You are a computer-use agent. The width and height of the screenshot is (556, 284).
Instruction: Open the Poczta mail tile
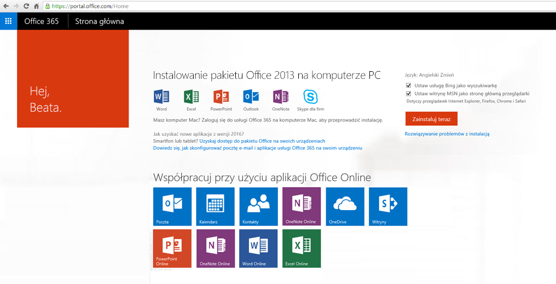click(172, 206)
